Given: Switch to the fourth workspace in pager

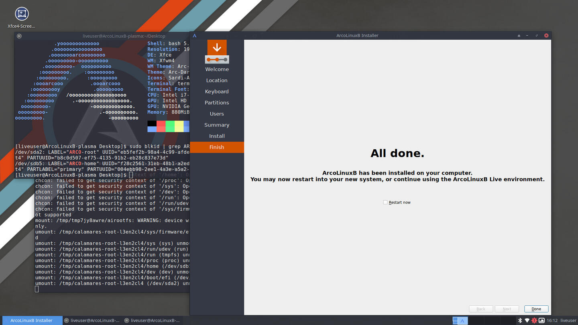Looking at the screenshot, I should (507, 320).
